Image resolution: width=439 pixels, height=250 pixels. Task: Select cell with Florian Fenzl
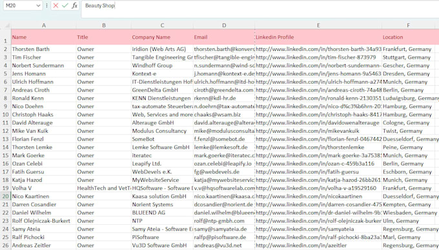(x=44, y=139)
